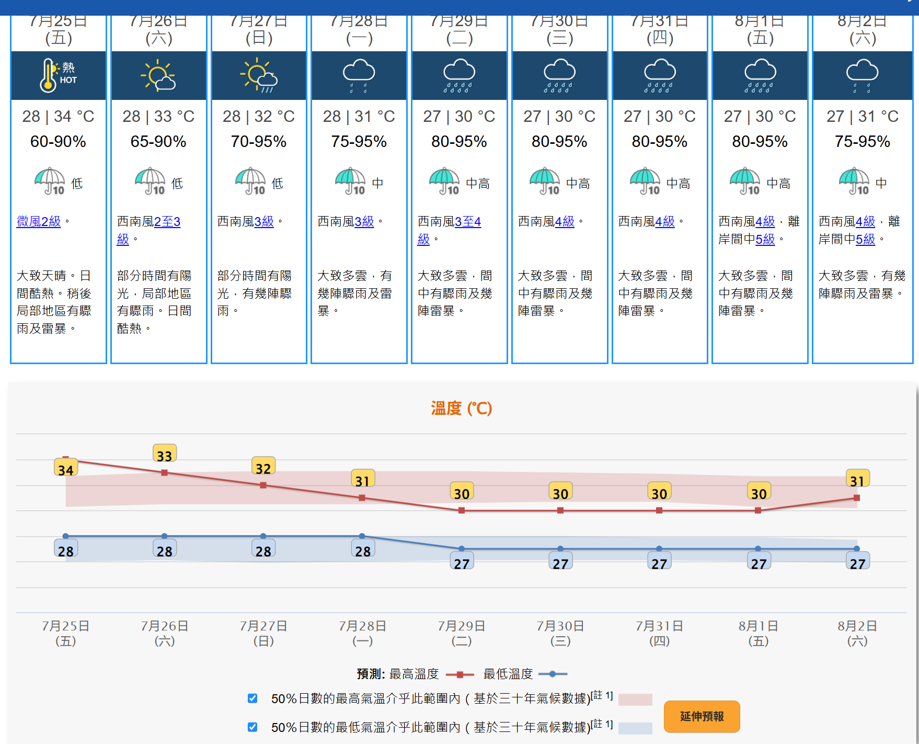Open the 微風2級 wind link for July 25
The width and height of the screenshot is (919, 744).
click(x=39, y=222)
